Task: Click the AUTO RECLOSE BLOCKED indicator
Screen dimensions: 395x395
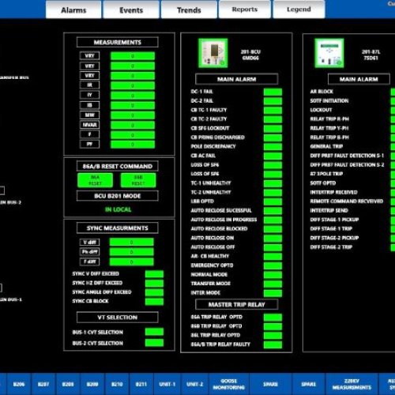Action: pos(273,229)
